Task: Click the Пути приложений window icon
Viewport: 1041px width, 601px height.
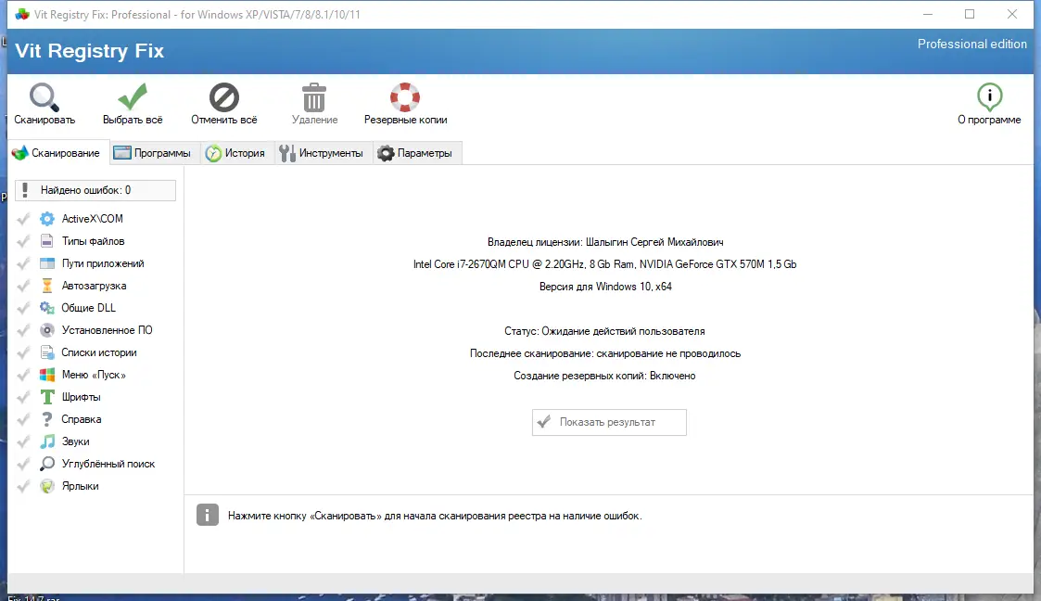Action: [x=47, y=263]
